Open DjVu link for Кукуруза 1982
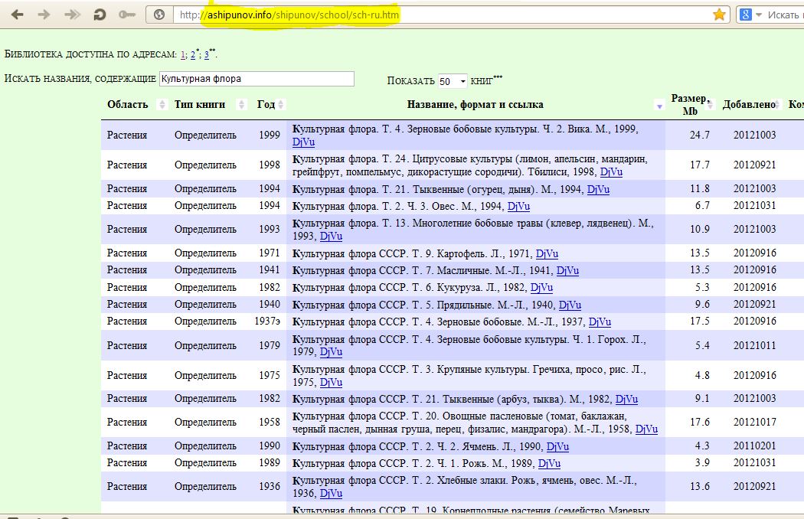 point(541,288)
